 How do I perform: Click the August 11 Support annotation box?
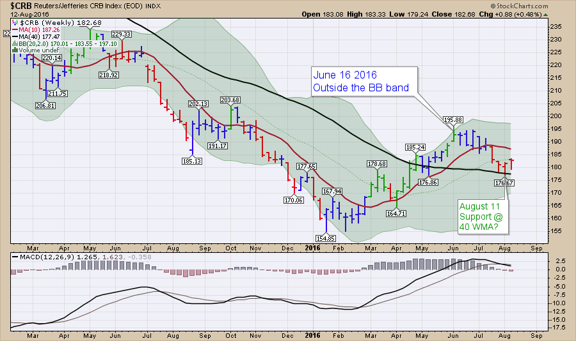tap(483, 216)
